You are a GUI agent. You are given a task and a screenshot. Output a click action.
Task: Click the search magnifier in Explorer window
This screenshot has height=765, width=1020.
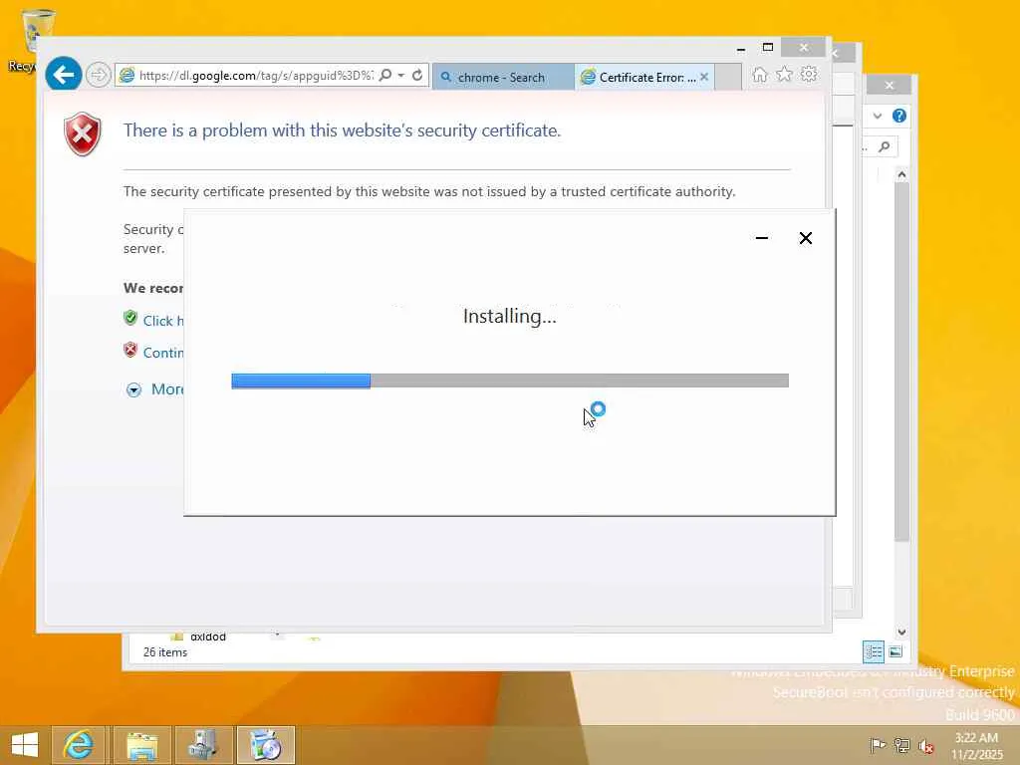[x=885, y=147]
